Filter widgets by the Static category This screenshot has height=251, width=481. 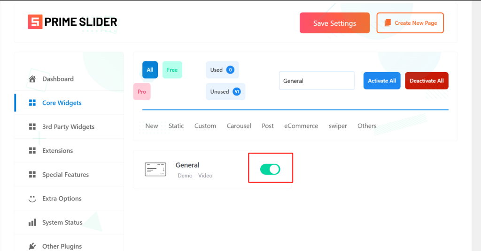coord(176,125)
